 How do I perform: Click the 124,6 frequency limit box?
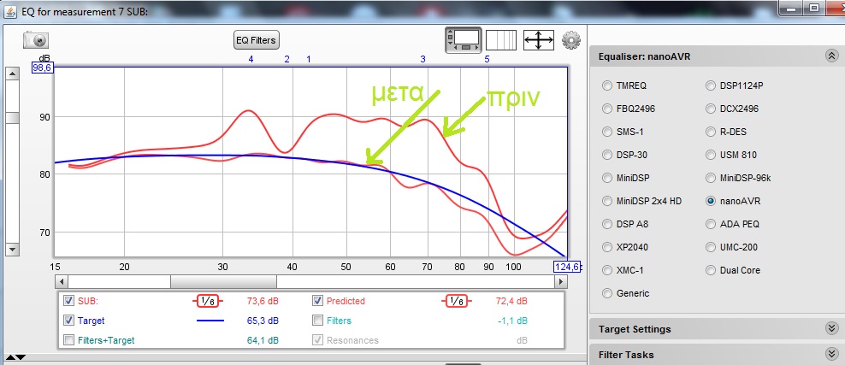pos(567,266)
